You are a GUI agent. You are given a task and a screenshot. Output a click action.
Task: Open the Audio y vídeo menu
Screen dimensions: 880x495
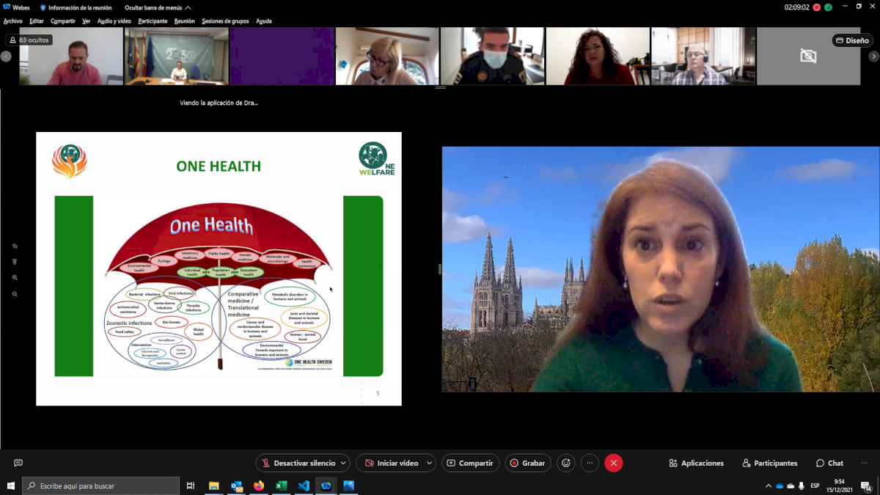point(114,21)
